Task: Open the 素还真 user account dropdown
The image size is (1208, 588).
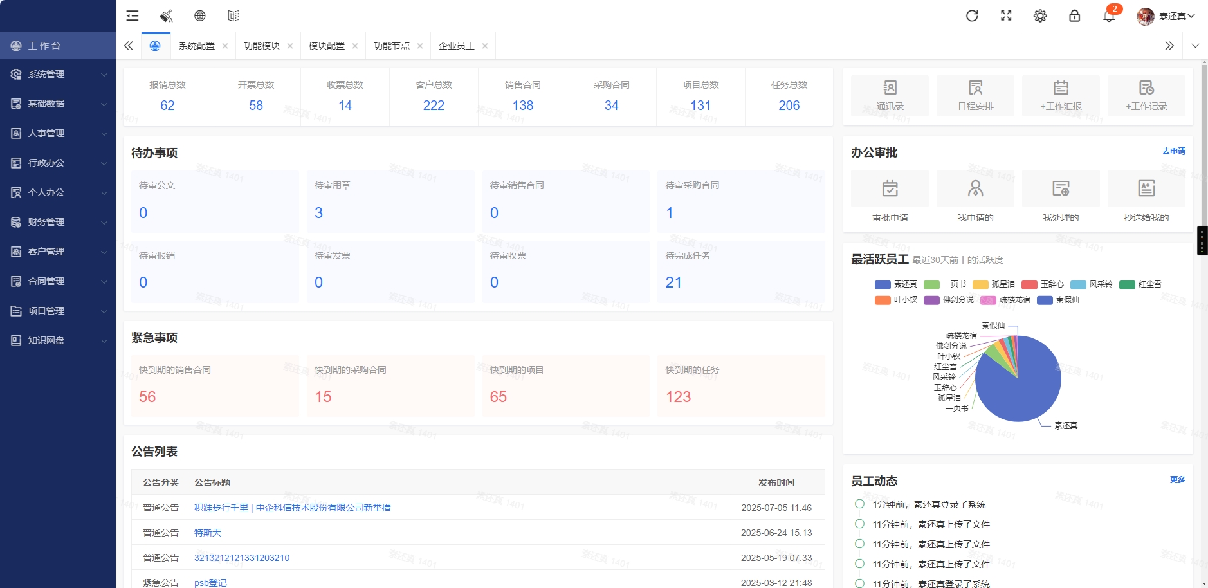Action: 1172,15
